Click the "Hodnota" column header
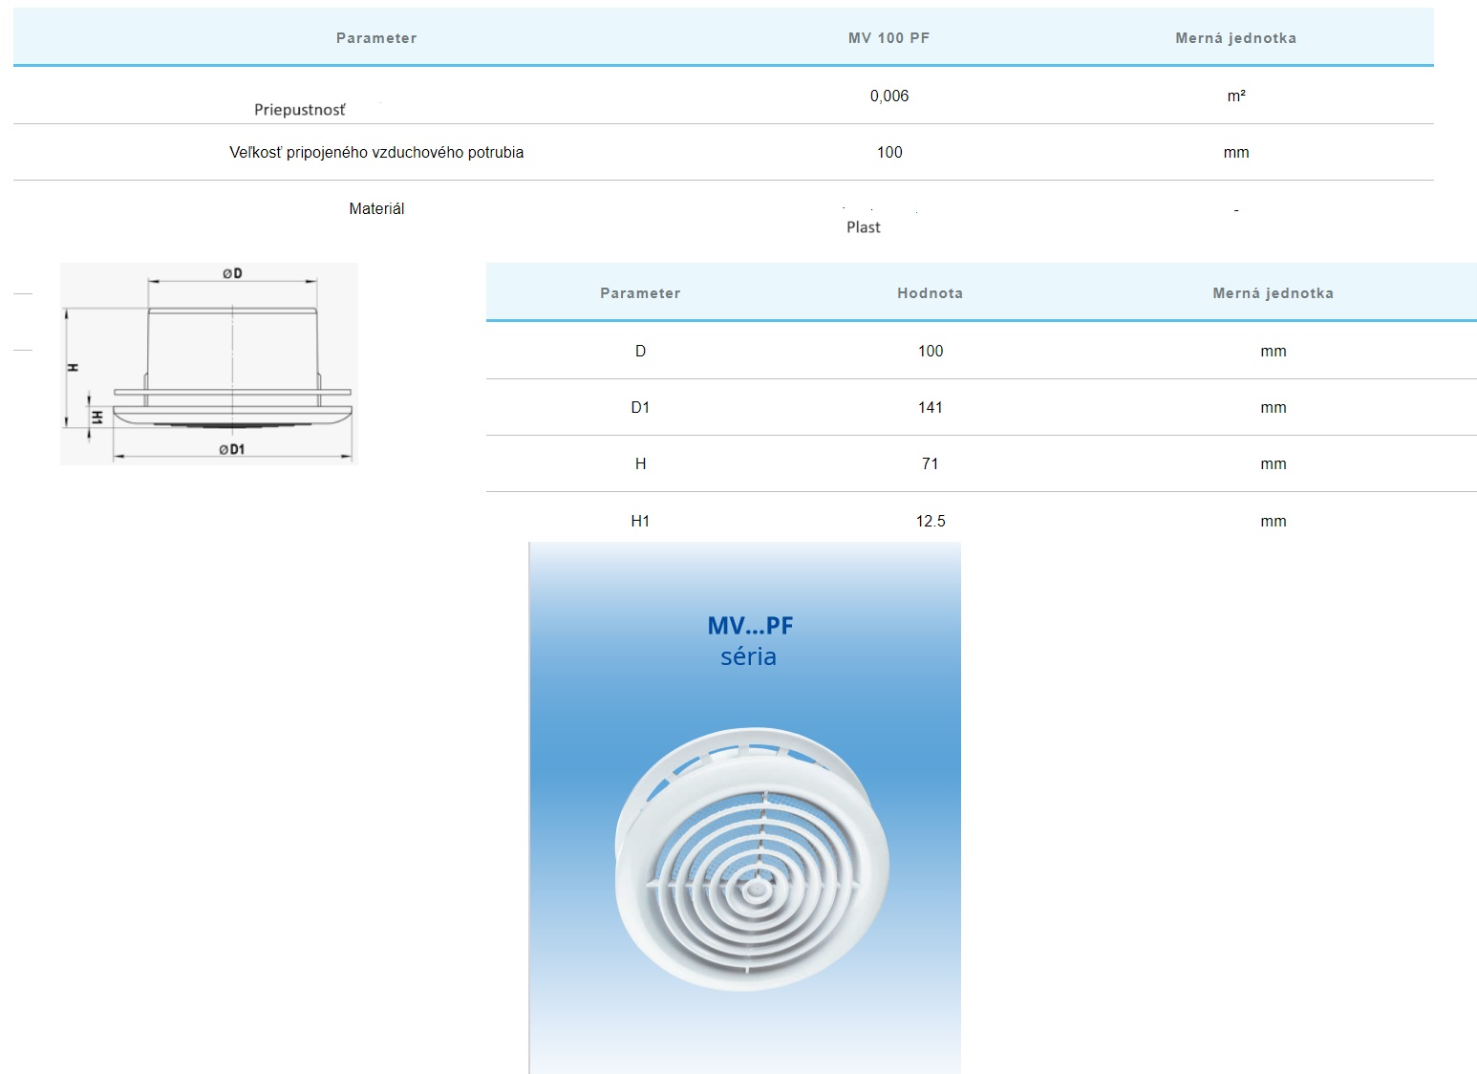 pos(930,293)
